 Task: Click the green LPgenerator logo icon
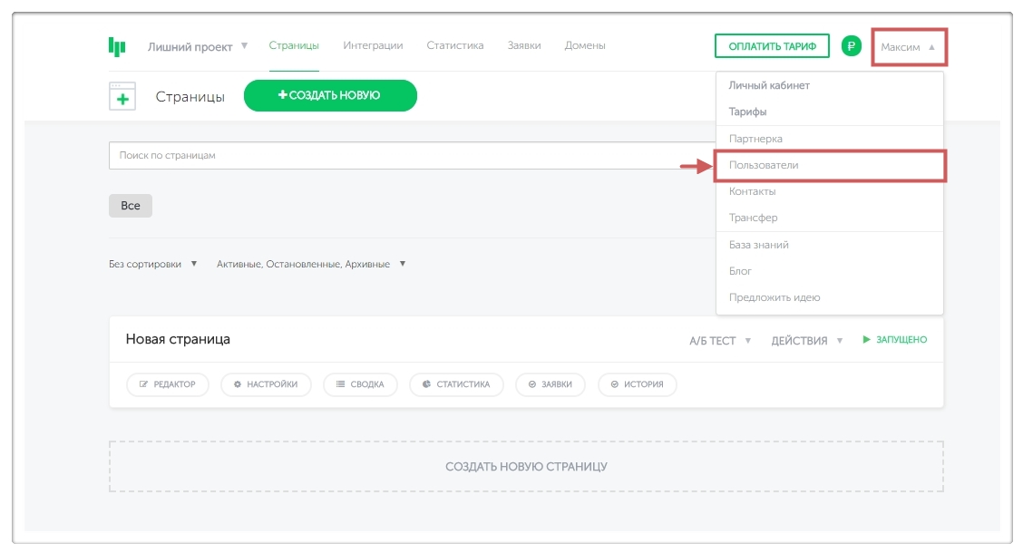click(x=117, y=46)
